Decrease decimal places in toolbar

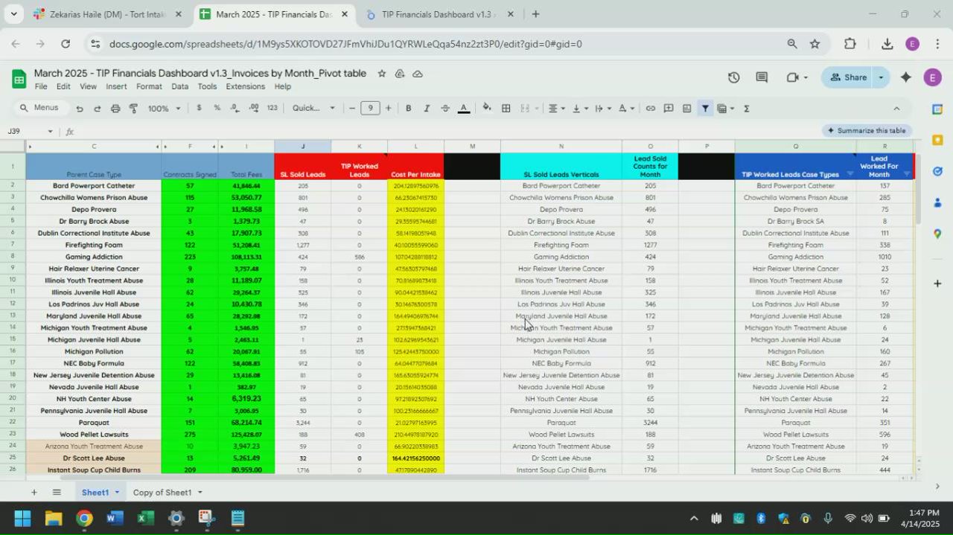point(235,108)
